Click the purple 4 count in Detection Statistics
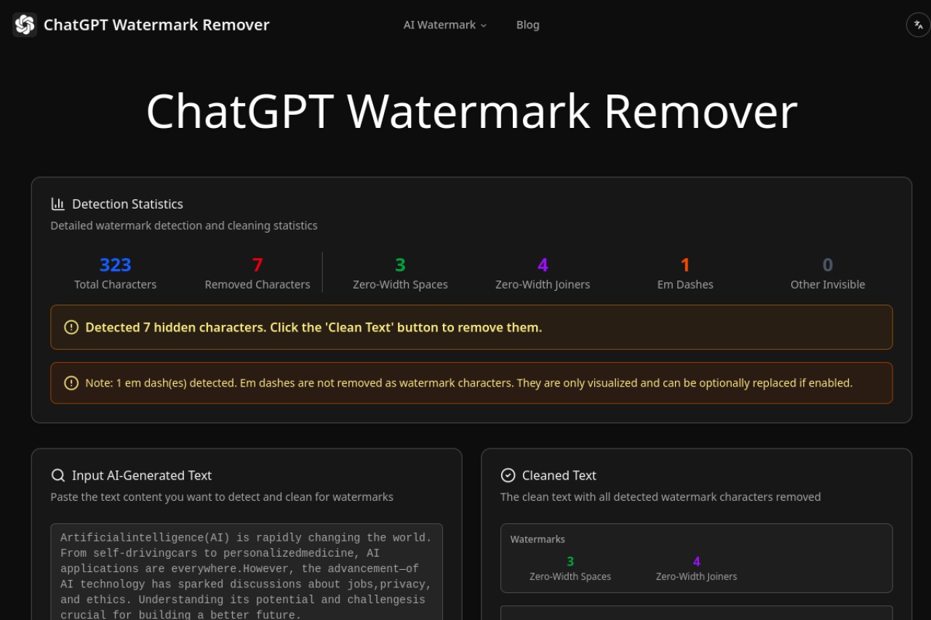 (543, 265)
